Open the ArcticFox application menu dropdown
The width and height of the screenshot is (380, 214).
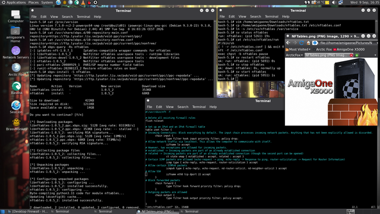tap(294, 55)
